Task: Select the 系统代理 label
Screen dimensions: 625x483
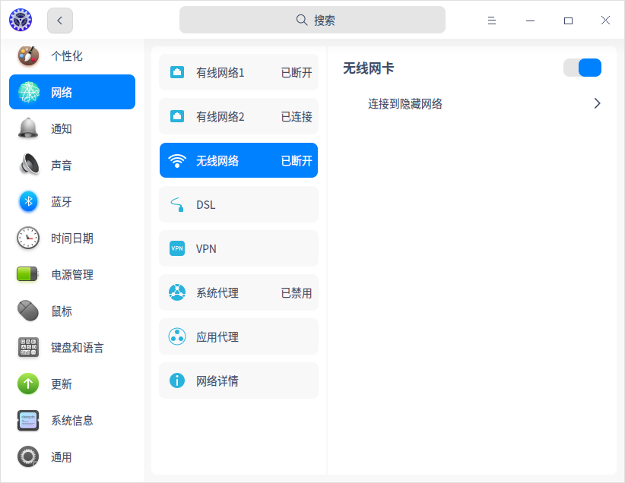Action: pos(217,293)
